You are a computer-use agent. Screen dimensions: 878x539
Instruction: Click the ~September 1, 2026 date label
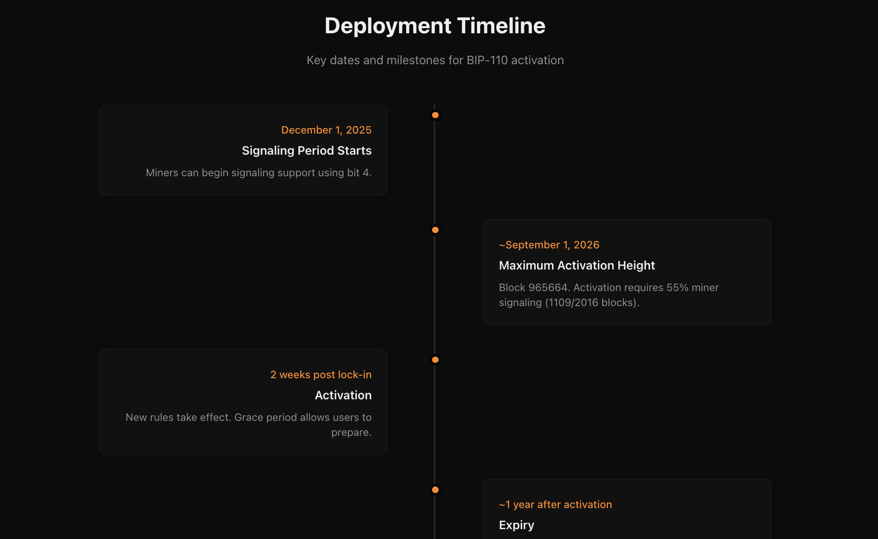pyautogui.click(x=549, y=245)
